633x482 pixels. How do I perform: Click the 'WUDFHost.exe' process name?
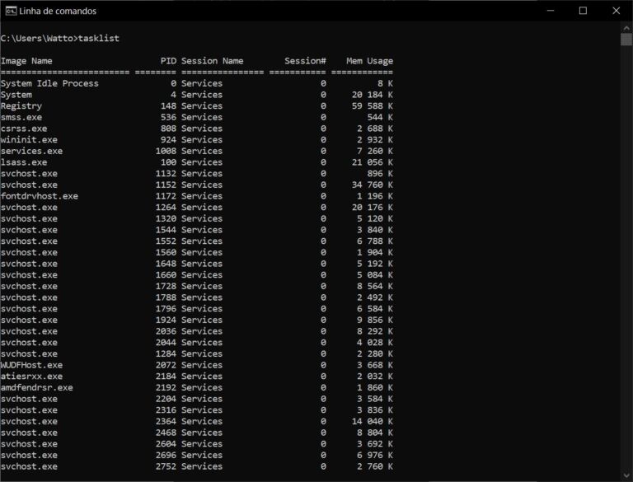pos(32,365)
